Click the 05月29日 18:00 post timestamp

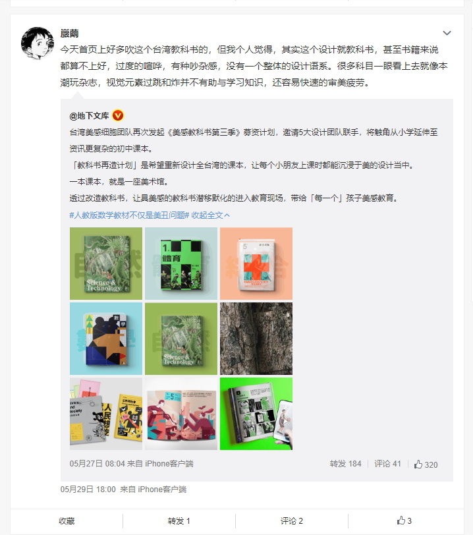pyautogui.click(x=88, y=490)
